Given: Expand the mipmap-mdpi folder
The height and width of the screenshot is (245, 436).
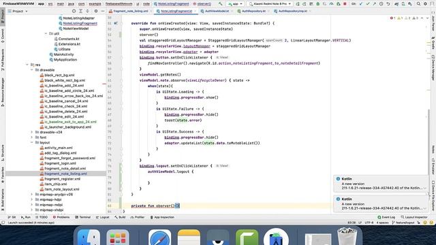Looking at the screenshot, I should (32, 205).
